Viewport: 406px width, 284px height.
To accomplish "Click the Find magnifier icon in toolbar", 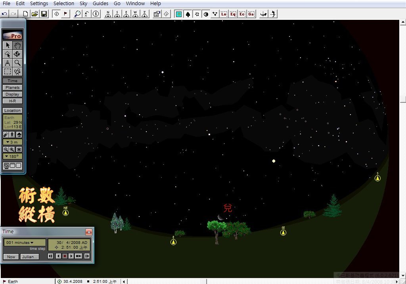I will coord(77,14).
